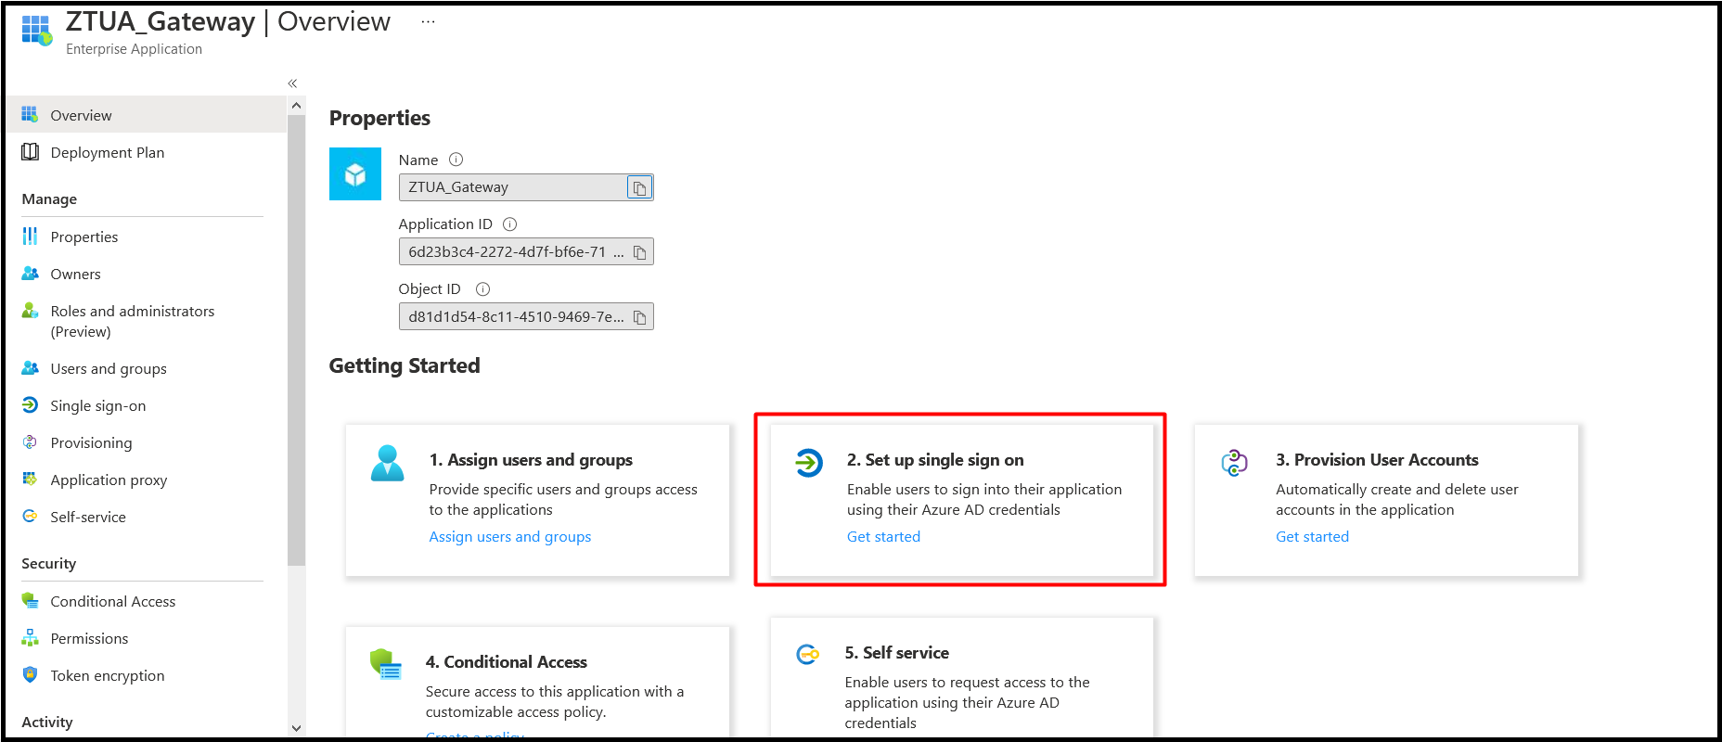The image size is (1722, 742).
Task: Open the ellipsis more-options menu by title
Action: pos(428,21)
